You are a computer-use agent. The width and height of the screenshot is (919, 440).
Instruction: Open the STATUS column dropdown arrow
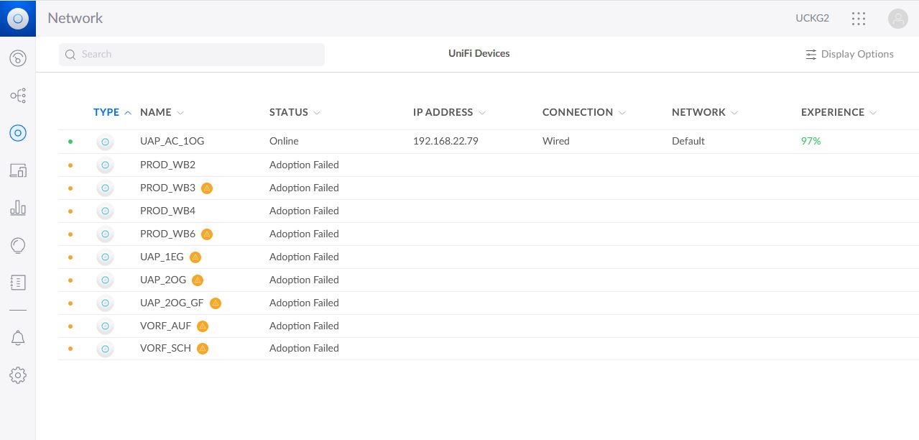pos(317,113)
